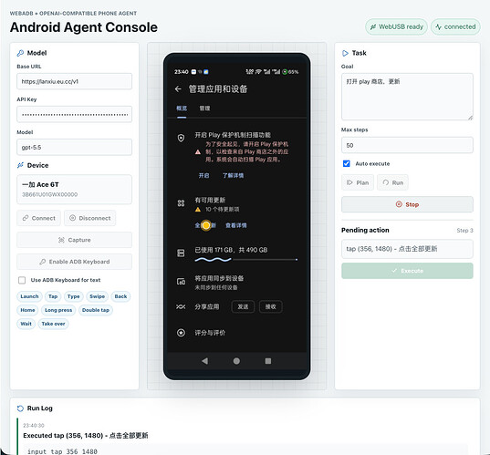Tap the 将应用同步到设备 row text
Image resolution: width=490 pixels, height=455 pixels.
pyautogui.click(x=219, y=278)
